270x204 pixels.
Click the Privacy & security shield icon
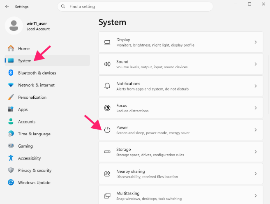click(11, 170)
